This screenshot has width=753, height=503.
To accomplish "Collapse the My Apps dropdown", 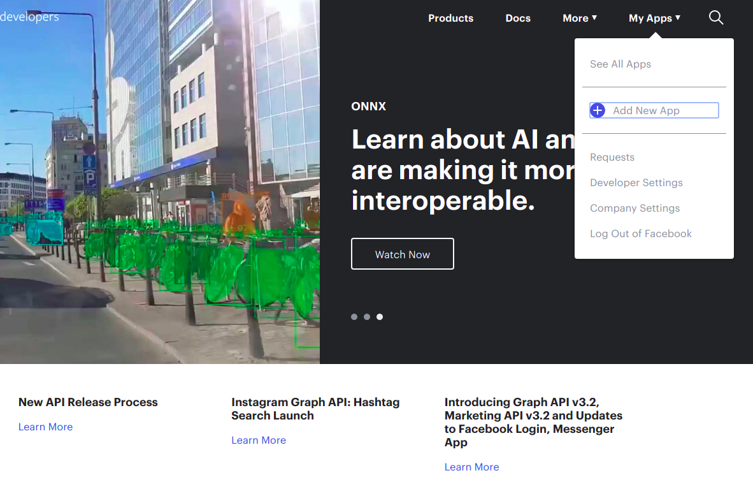I will [654, 18].
